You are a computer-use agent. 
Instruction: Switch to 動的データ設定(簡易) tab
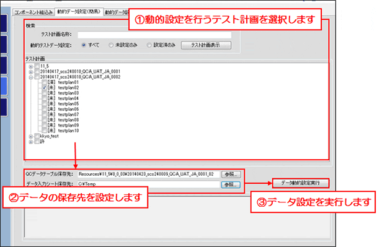click(x=79, y=12)
